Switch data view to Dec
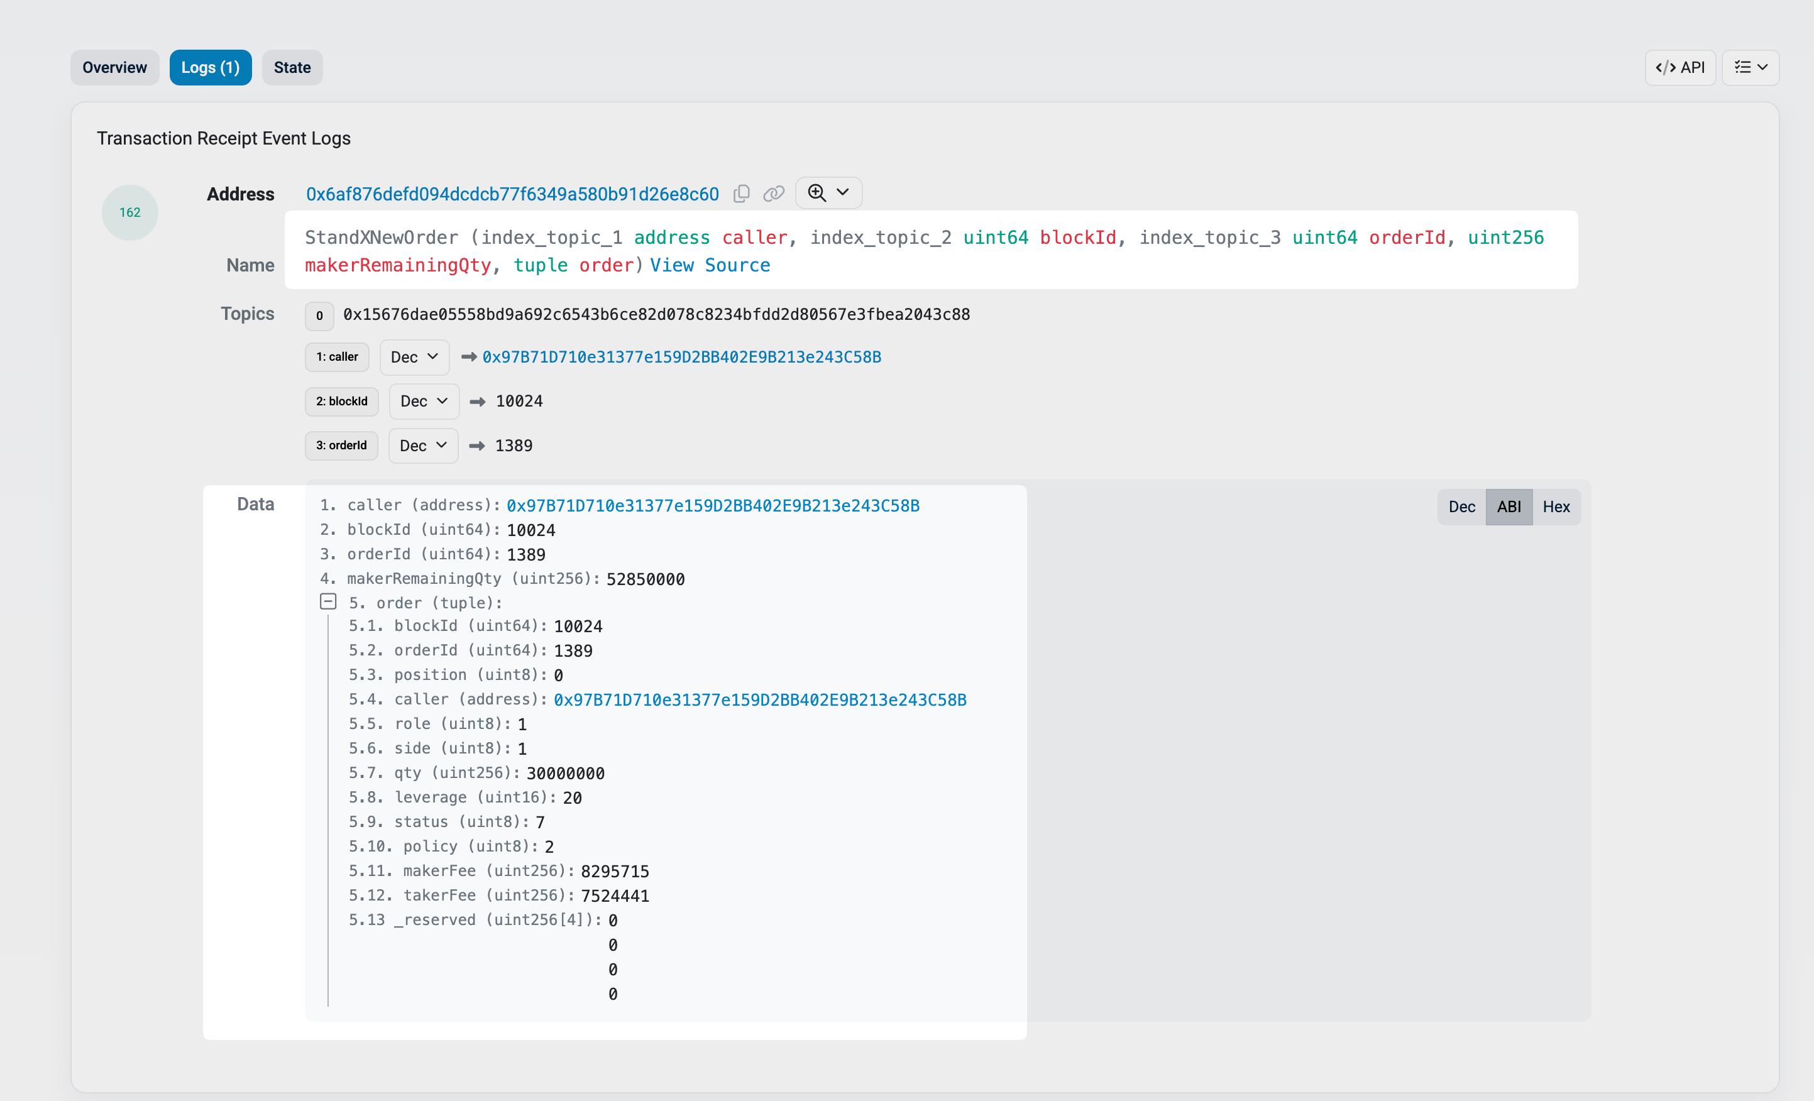 [x=1461, y=507]
